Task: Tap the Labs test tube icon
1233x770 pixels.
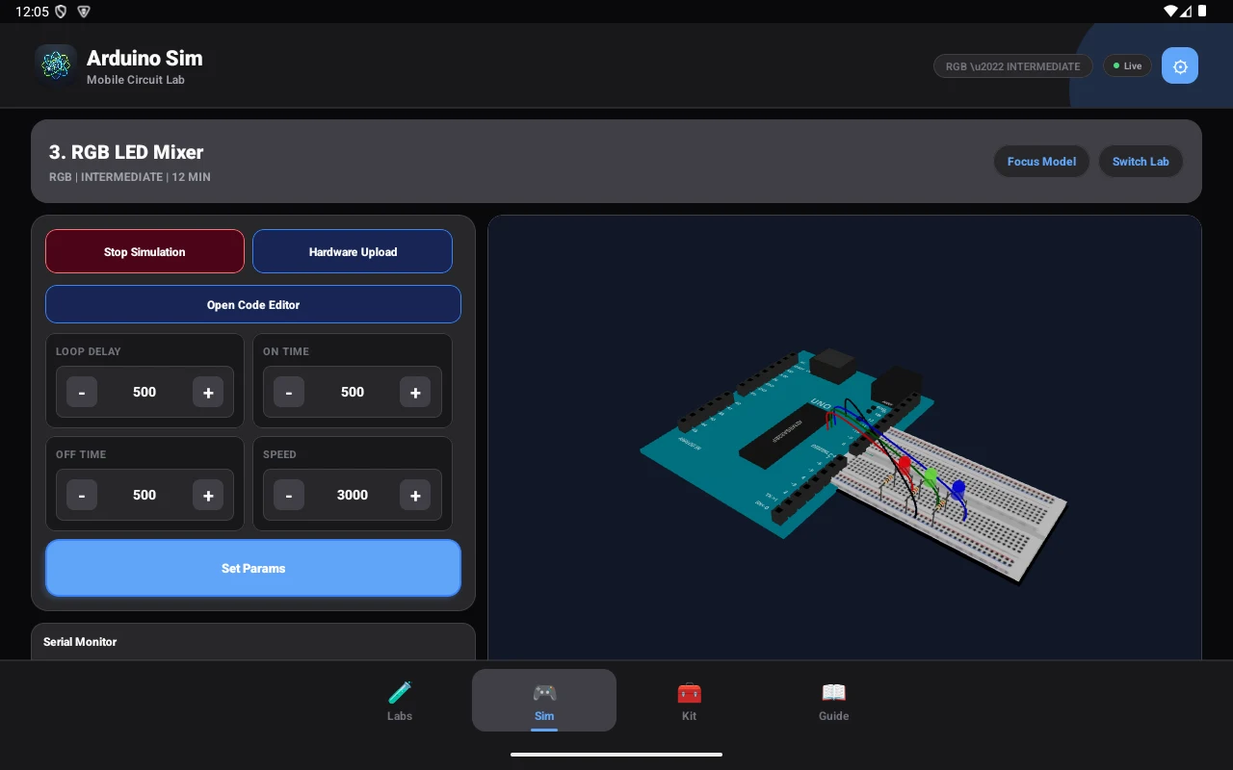Action: click(400, 692)
